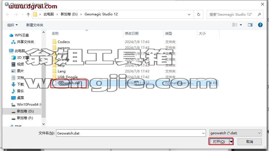Change view layout icon
Screen dimensions: 269x151
coord(235,25)
